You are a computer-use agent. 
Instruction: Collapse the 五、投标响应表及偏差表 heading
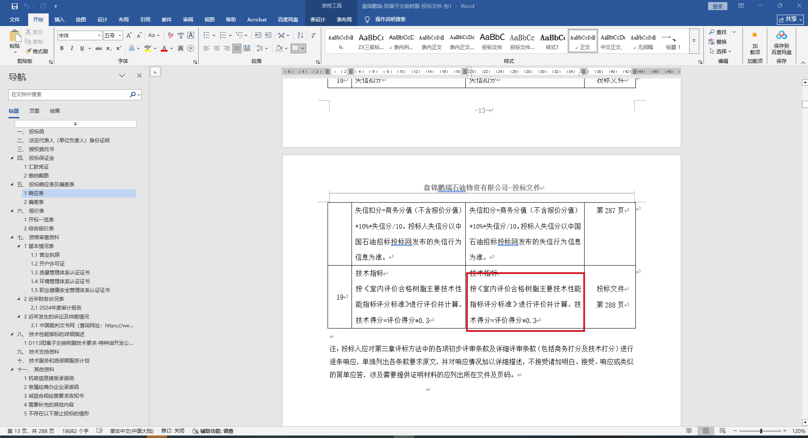12,185
